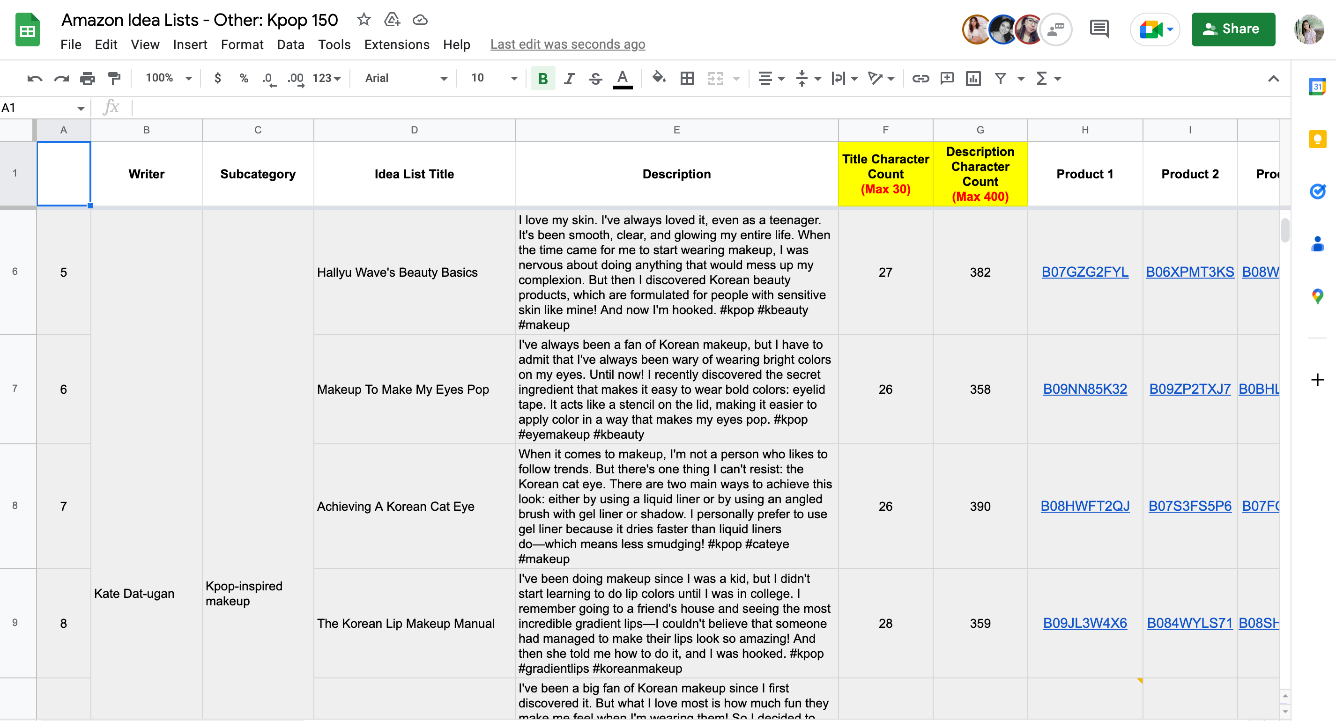This screenshot has height=721, width=1336.
Task: Open comment history icon
Action: pyautogui.click(x=1098, y=29)
